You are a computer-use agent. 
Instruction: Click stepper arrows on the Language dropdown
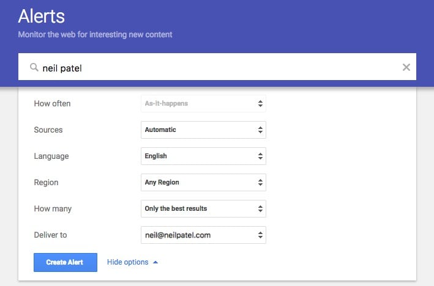pos(260,156)
